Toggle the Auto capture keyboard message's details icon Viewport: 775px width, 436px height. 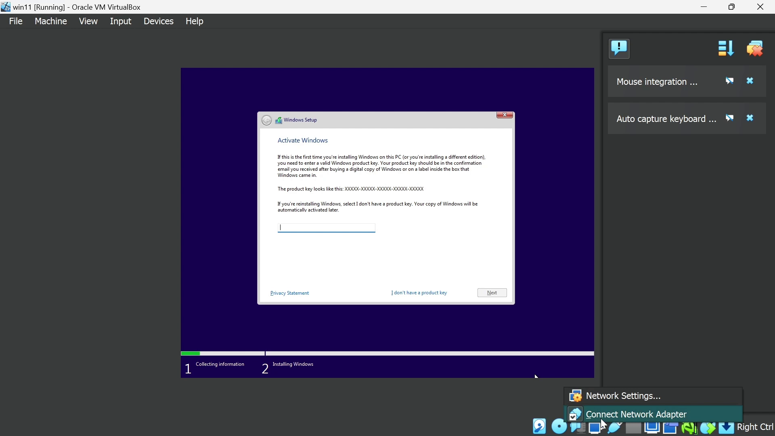click(x=729, y=118)
